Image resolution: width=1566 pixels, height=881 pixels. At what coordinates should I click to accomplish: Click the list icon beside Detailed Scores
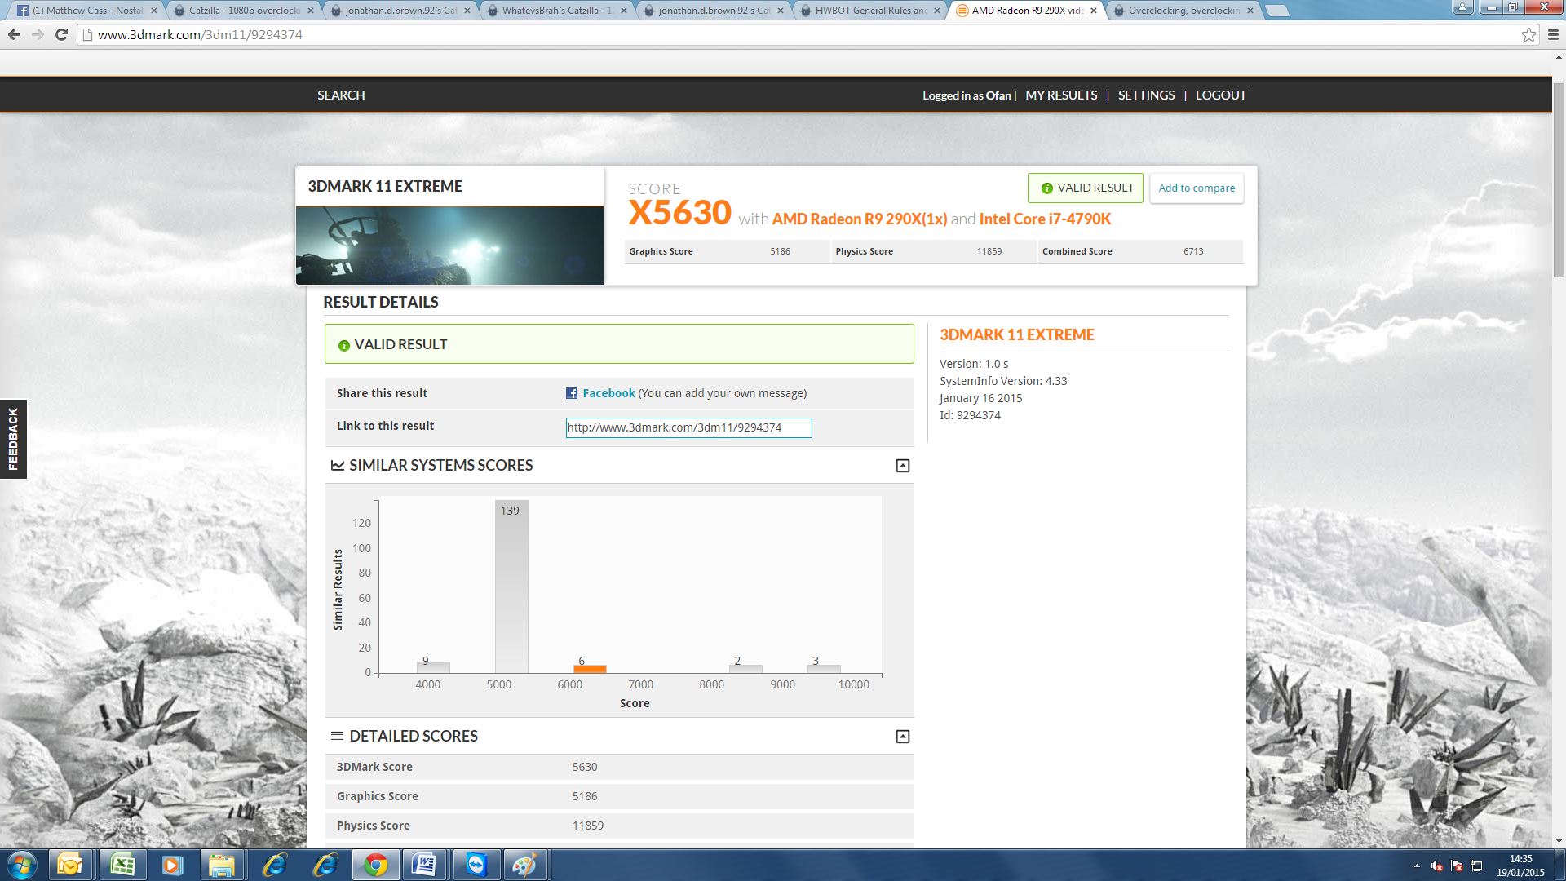[x=337, y=736]
